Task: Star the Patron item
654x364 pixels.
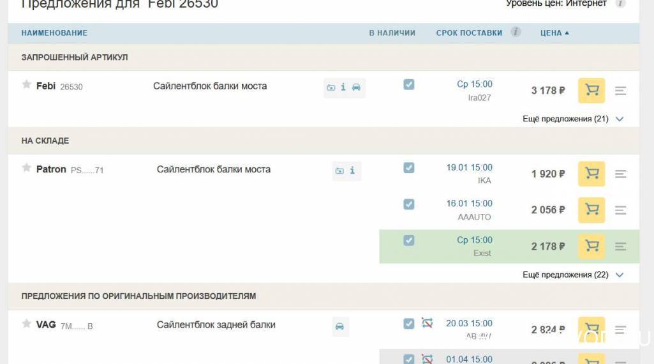Action: (x=27, y=168)
